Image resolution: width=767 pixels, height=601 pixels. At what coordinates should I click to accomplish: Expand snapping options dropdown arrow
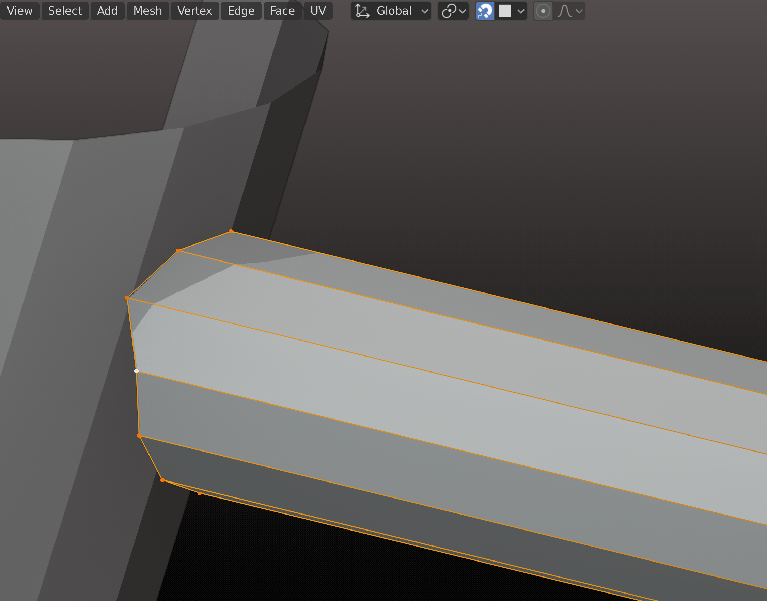click(x=521, y=11)
